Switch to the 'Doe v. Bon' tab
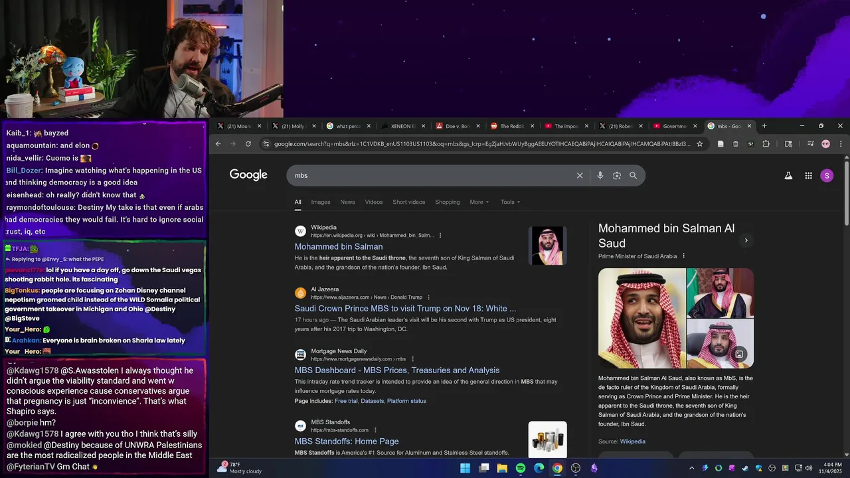Image resolution: width=850 pixels, height=478 pixels. [458, 125]
